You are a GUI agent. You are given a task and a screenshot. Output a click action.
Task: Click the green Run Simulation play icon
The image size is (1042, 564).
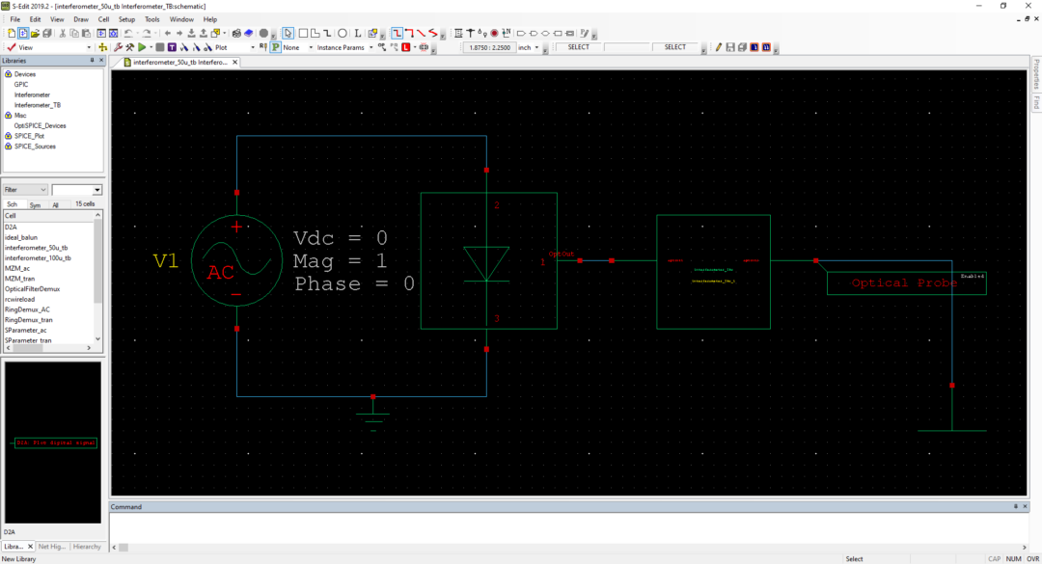pos(142,47)
